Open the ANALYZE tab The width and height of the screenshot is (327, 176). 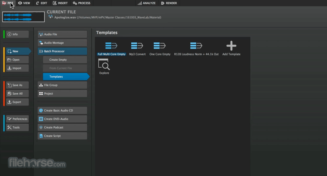point(147,3)
